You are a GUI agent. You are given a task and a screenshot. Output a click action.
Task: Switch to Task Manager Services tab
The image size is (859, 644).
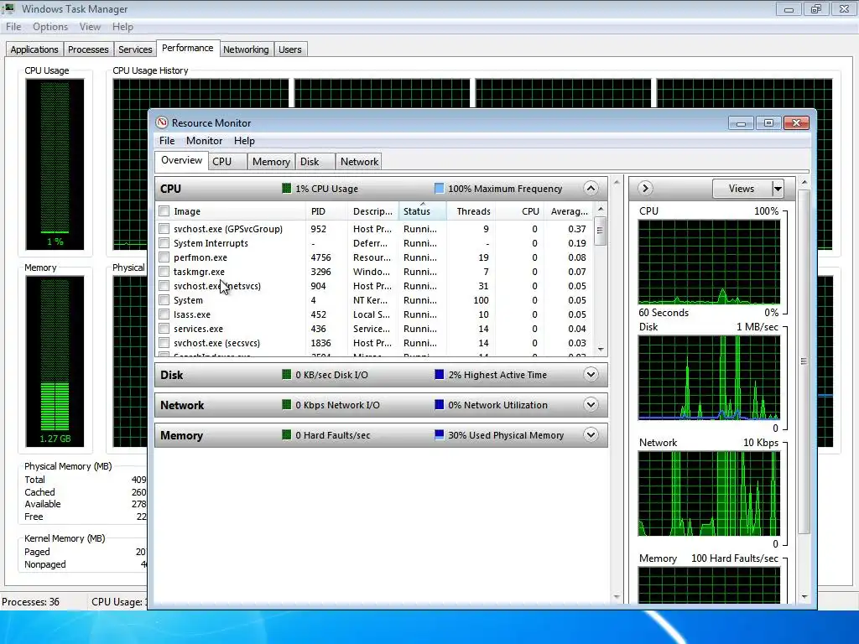click(135, 49)
